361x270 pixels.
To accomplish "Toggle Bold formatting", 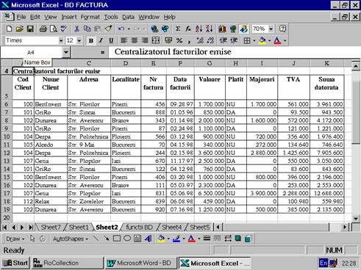I will (x=91, y=40).
